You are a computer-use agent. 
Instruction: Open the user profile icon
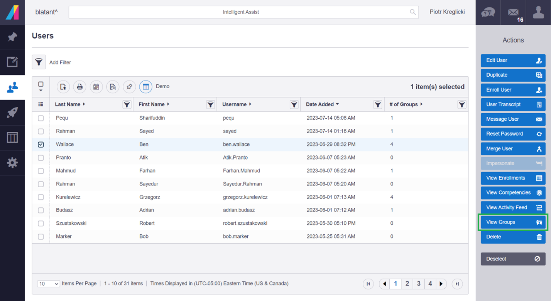pos(538,12)
